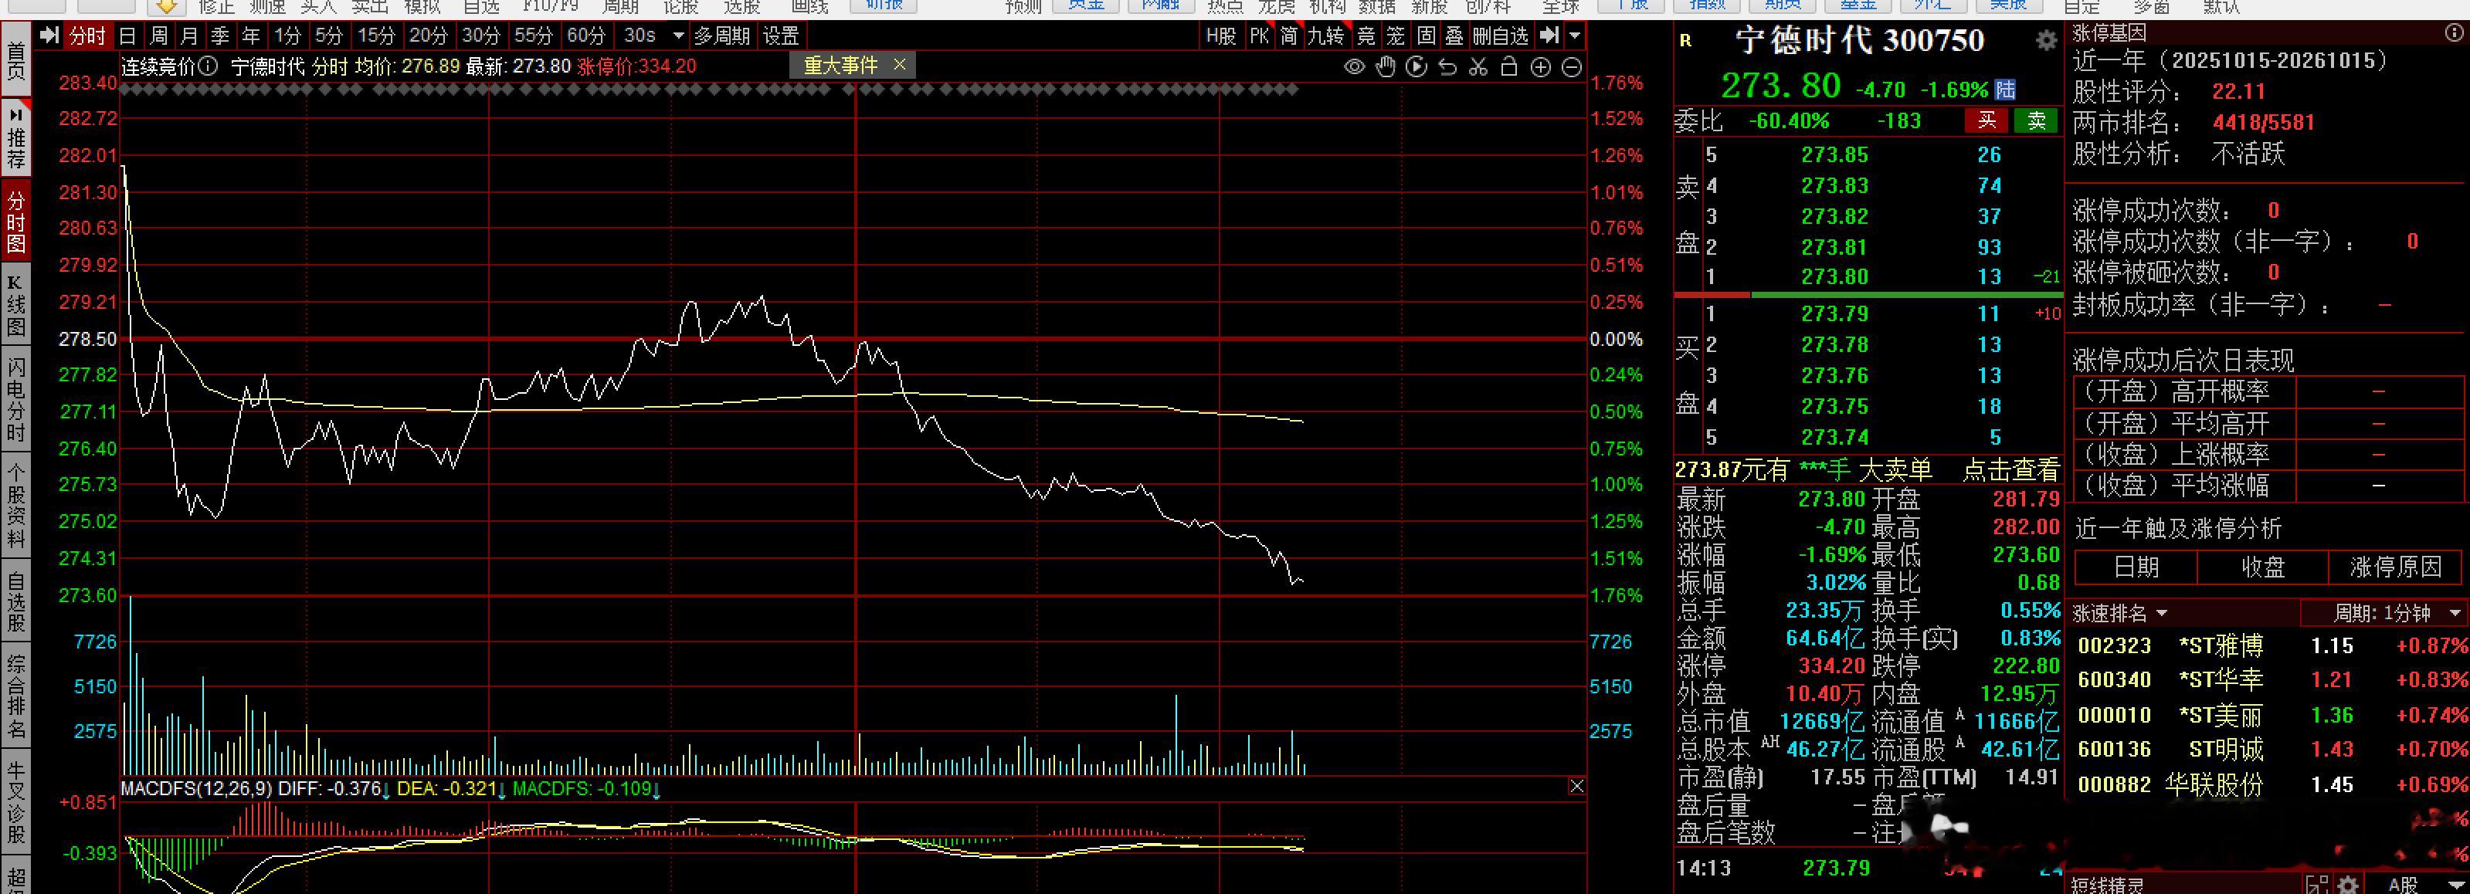
Task: Switch to the 日 daily period tab
Action: coord(127,36)
